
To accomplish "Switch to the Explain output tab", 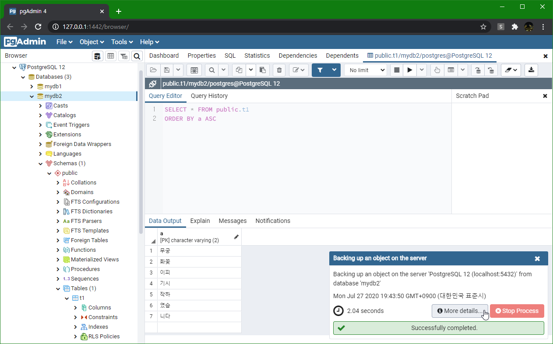I will (200, 221).
